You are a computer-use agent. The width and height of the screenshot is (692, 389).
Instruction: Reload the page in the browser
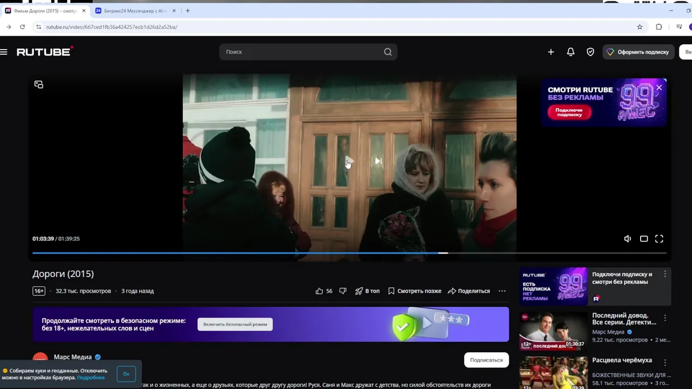tap(22, 27)
